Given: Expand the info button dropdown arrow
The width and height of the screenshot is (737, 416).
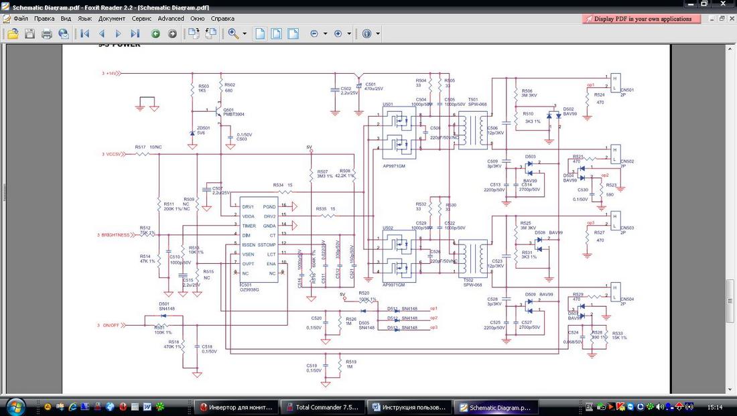Looking at the screenshot, I should [378, 33].
